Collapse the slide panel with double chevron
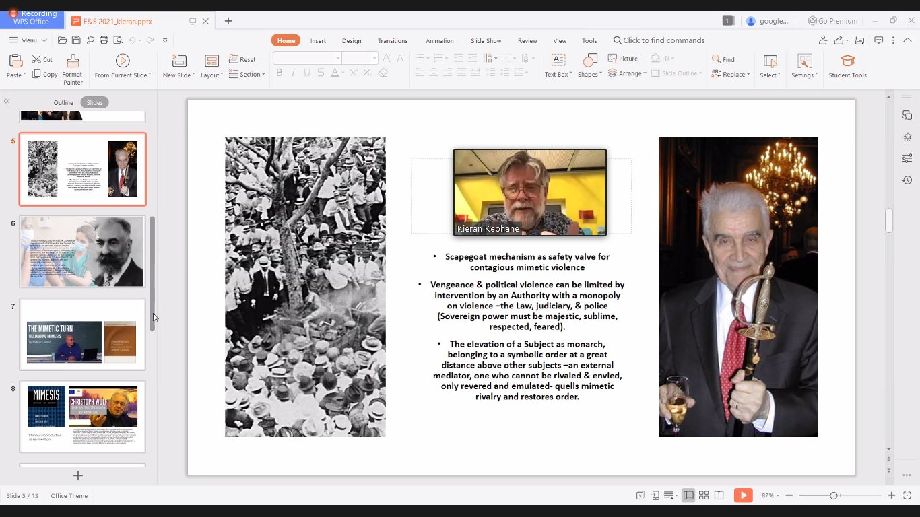920x517 pixels. 7,102
